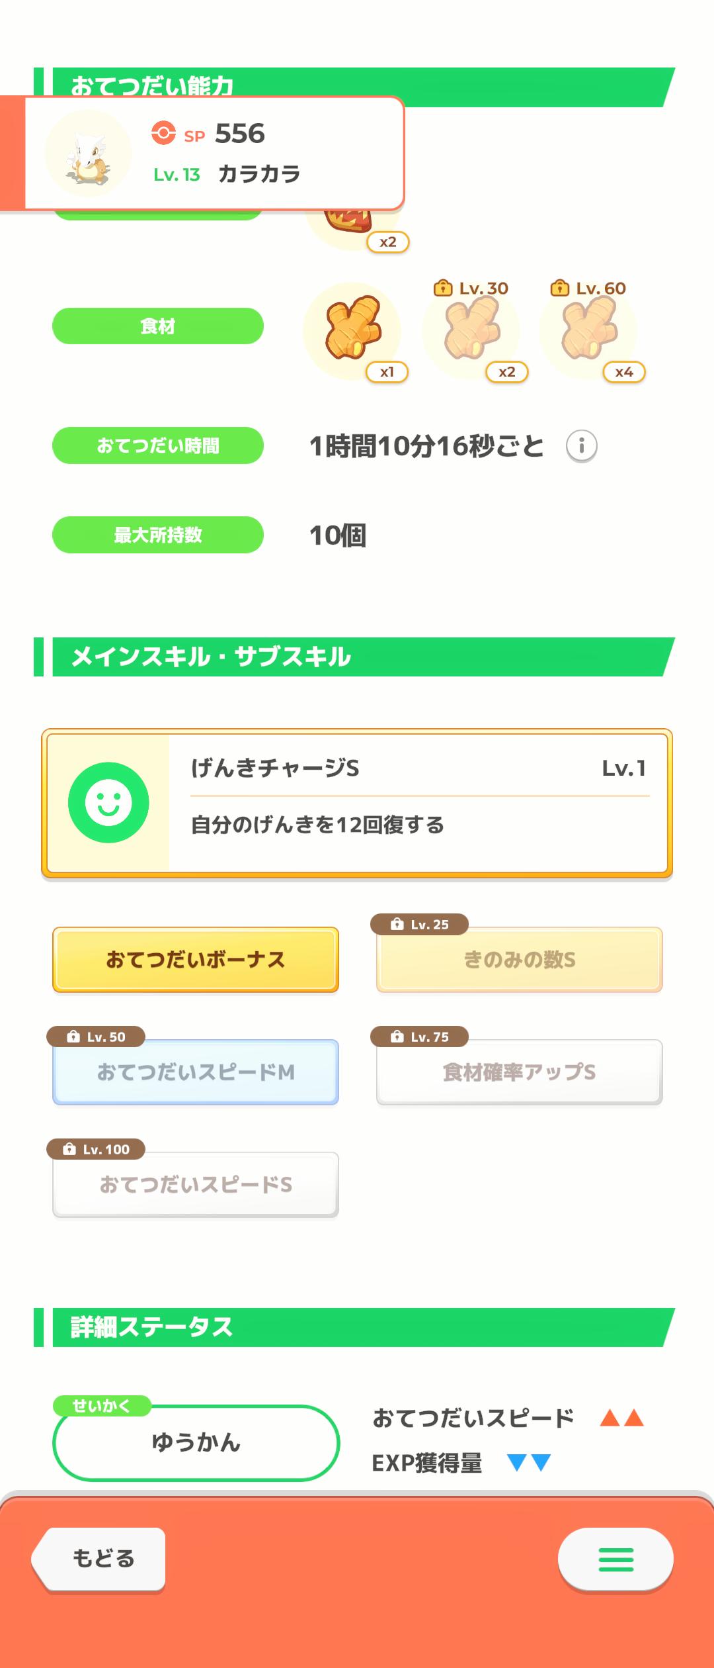Image resolution: width=714 pixels, height=1668 pixels.
Task: Tap the info icon beside helping time
Action: pos(581,446)
